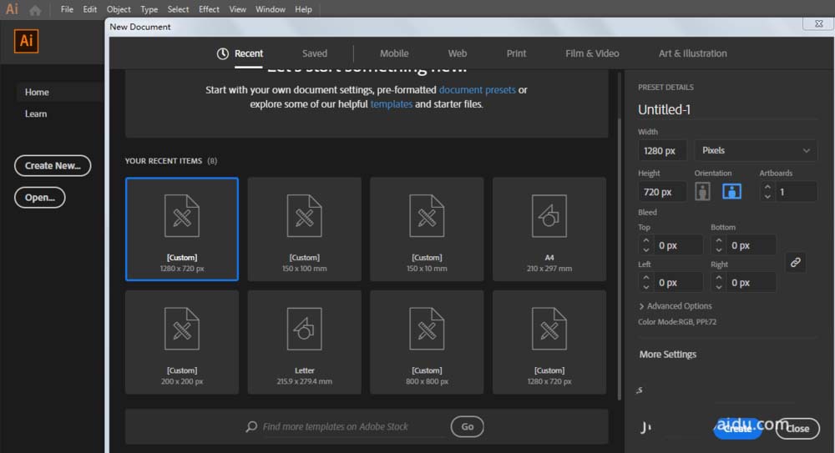Toggle the bleed link chain icon
Viewport: 835px width, 453px height.
pos(795,263)
